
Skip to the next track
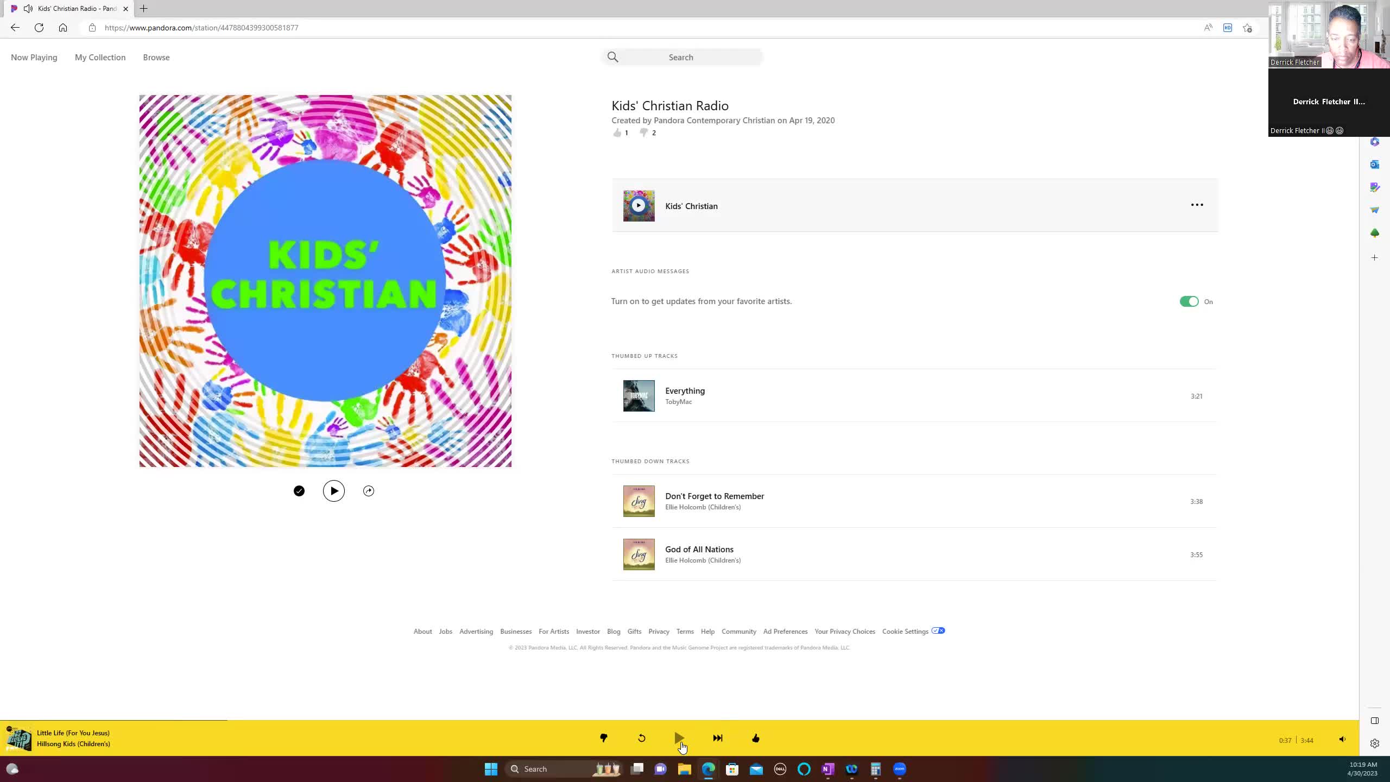pyautogui.click(x=718, y=738)
